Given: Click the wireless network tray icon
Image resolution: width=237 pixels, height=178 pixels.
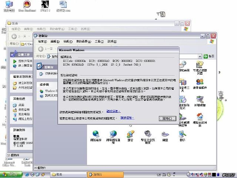Looking at the screenshot, I should 206,175.
